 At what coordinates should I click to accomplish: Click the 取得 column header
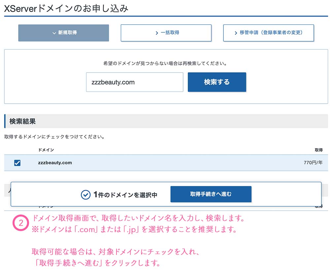[318, 150]
